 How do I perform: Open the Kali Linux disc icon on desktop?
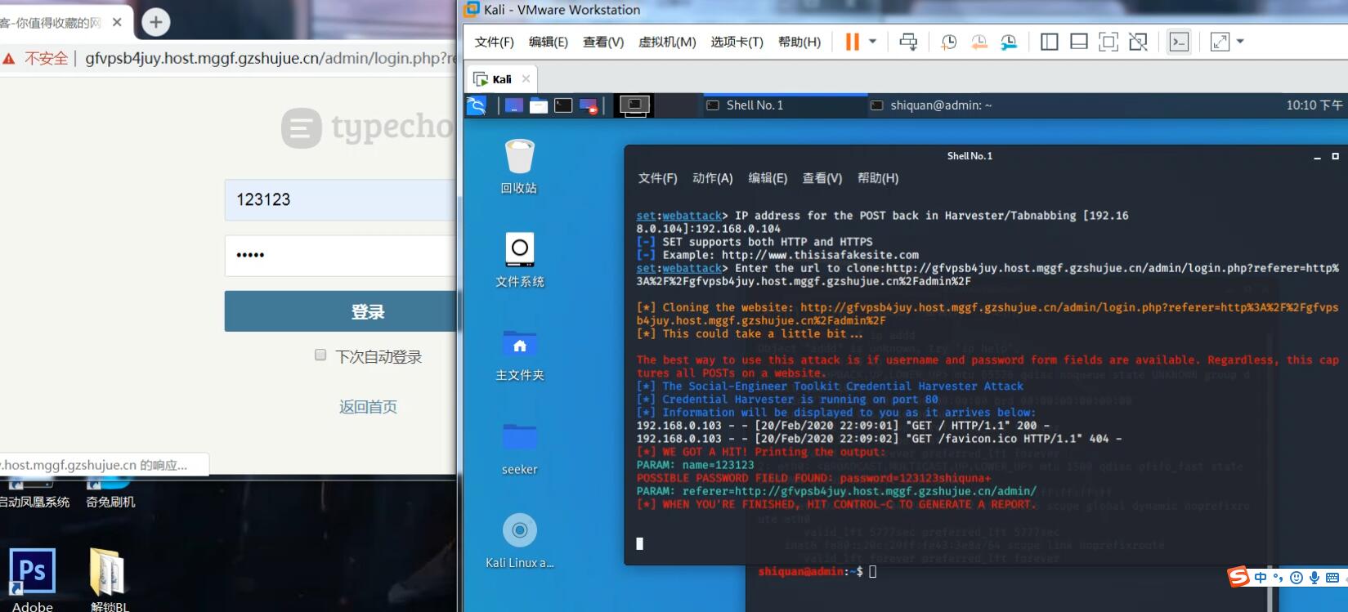519,540
